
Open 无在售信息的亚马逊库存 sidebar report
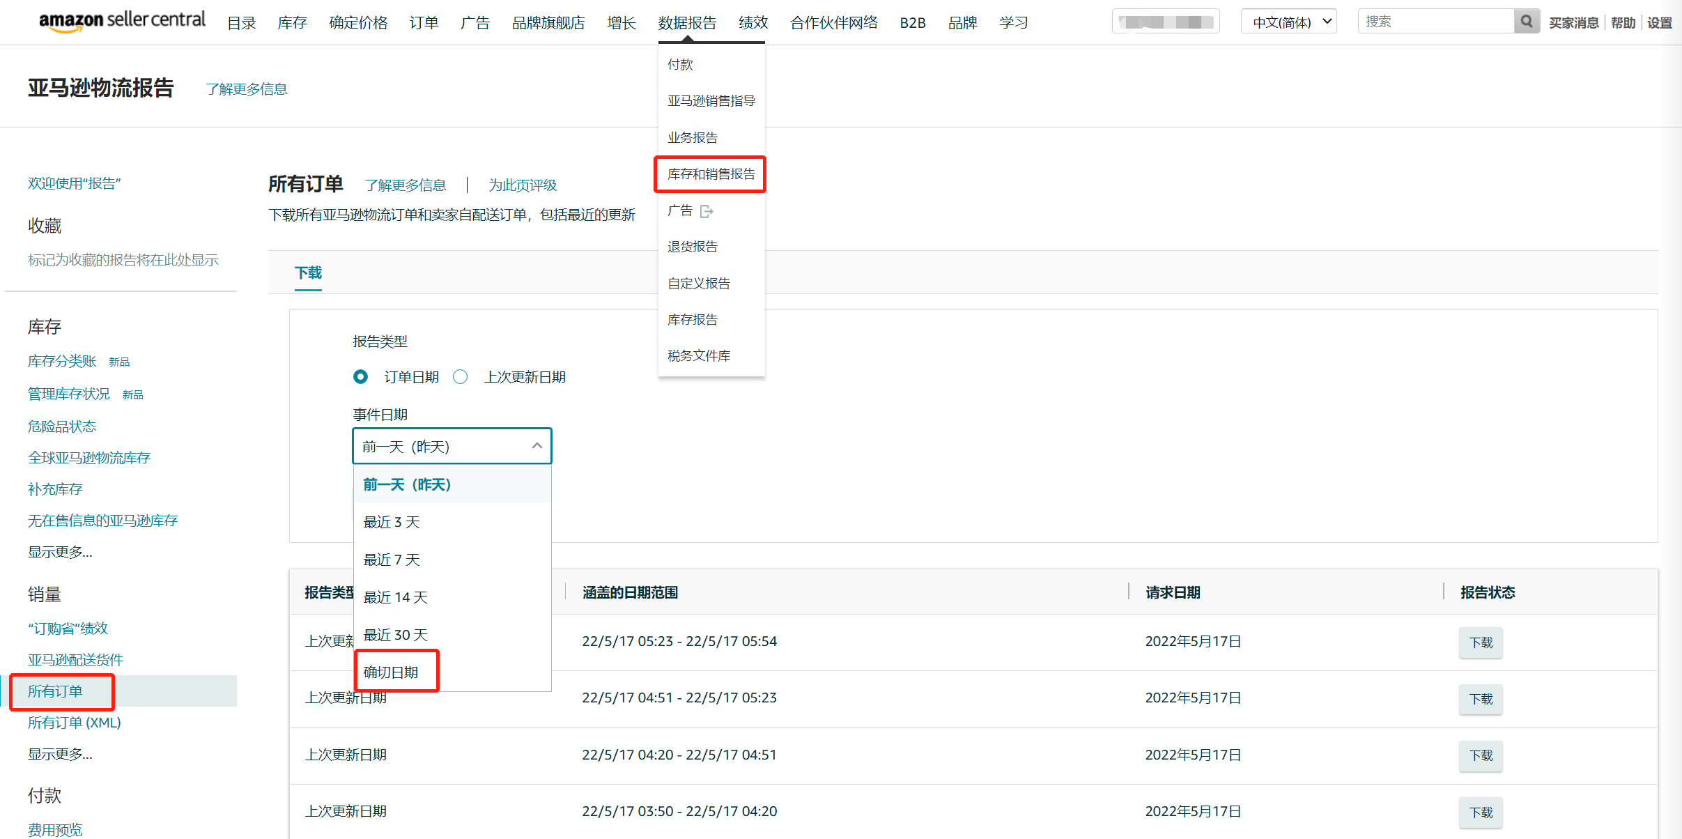(x=103, y=521)
